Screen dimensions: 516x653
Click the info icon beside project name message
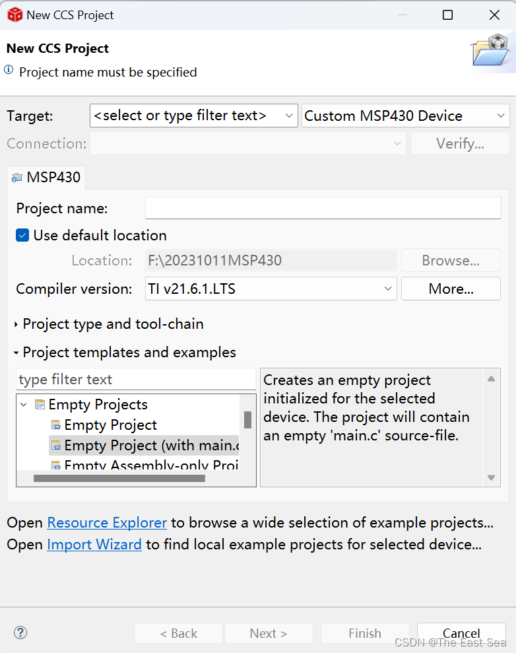[x=9, y=69]
